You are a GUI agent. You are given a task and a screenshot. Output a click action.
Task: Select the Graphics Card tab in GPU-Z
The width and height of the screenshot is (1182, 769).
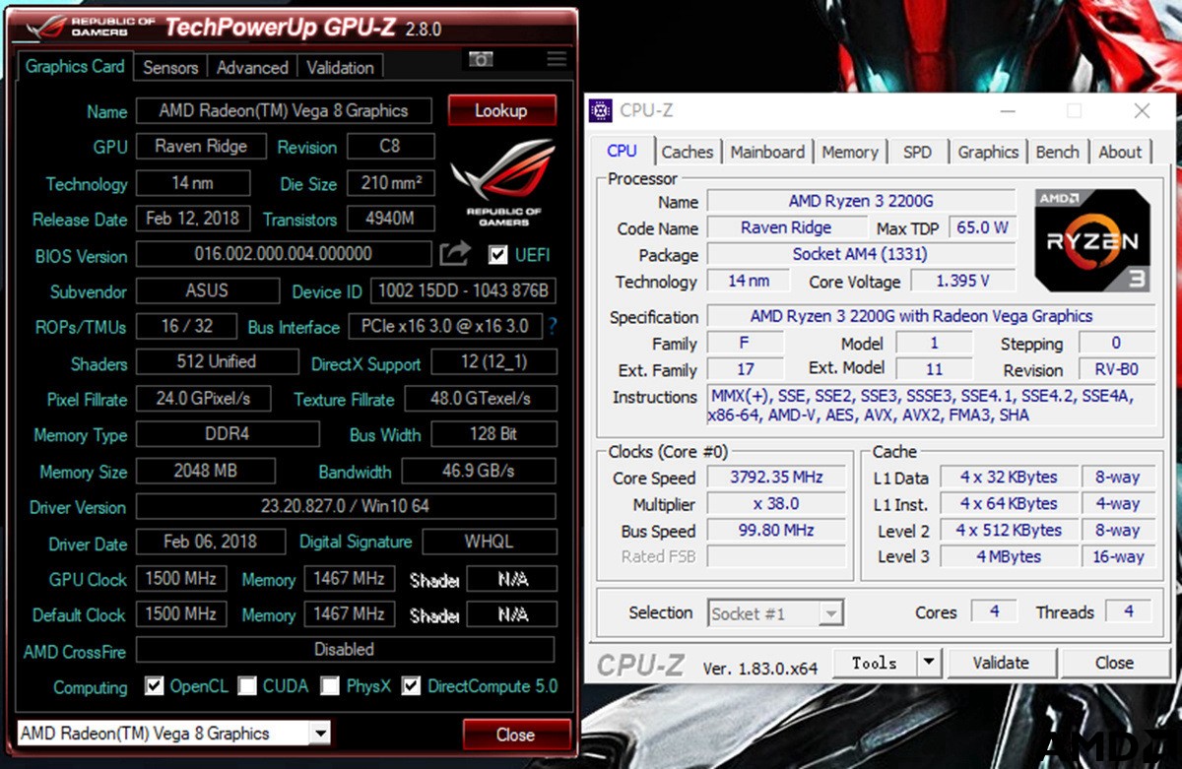75,66
